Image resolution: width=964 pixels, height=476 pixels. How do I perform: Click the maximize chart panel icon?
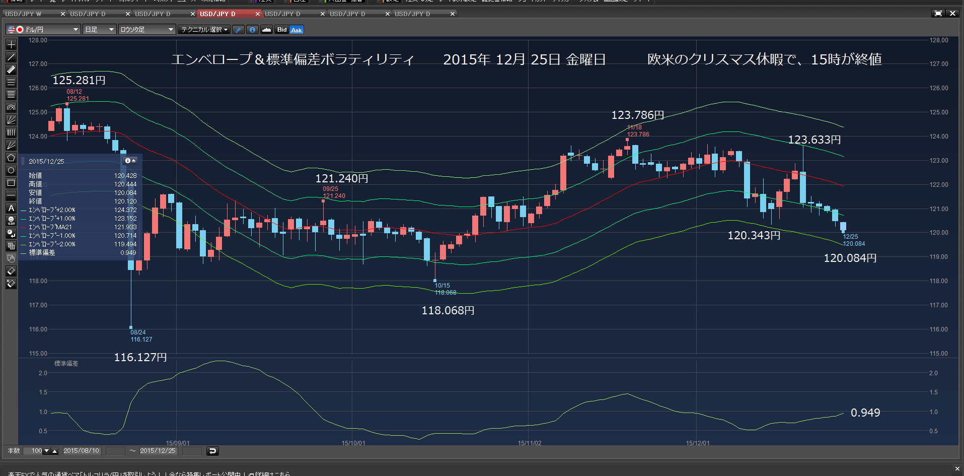(x=938, y=14)
